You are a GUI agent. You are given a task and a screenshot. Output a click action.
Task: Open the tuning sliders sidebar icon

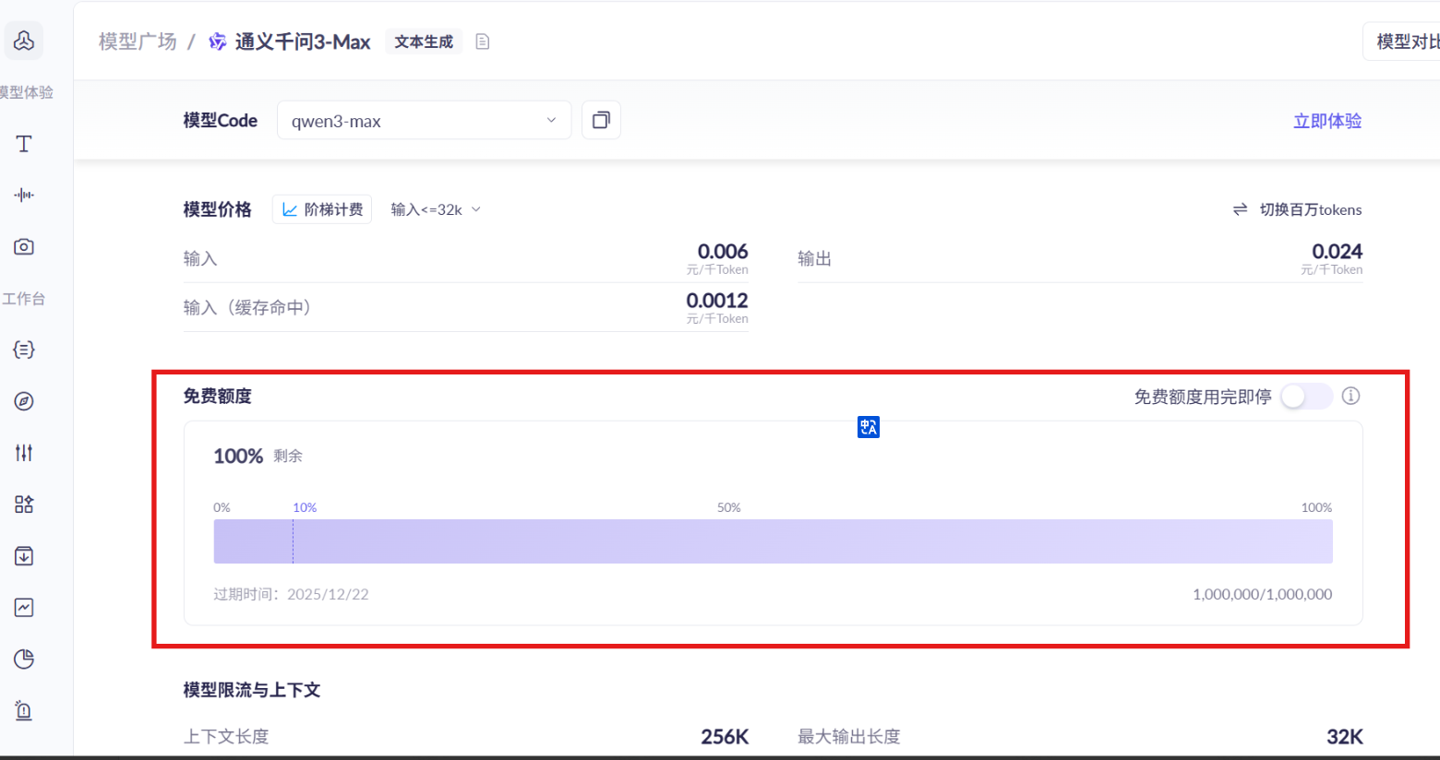24,453
